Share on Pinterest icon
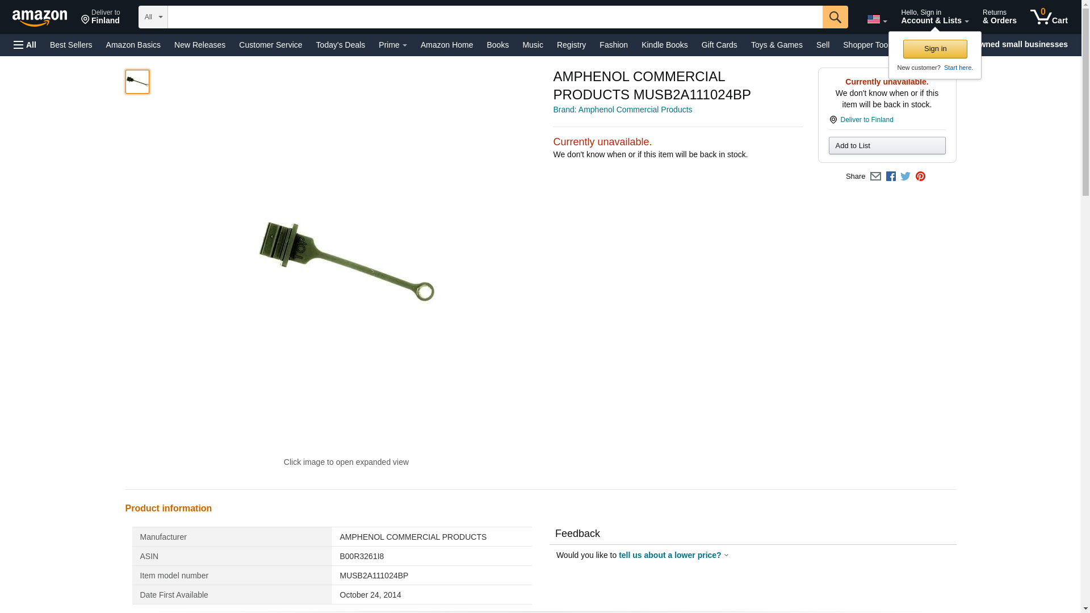This screenshot has width=1090, height=613. tap(920, 177)
